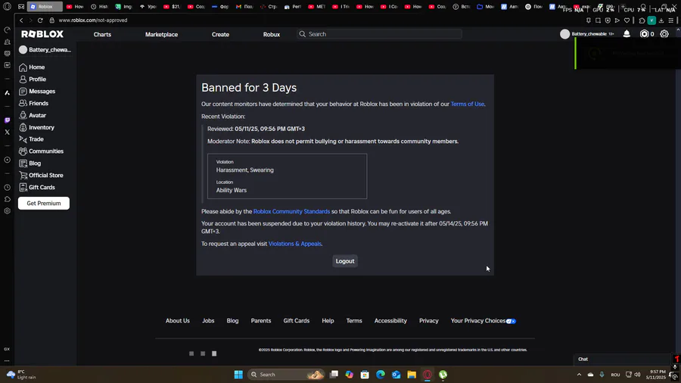Screen dimensions: 681x383
Task: Click the Opera GX menu logo
Action: coord(8,7)
